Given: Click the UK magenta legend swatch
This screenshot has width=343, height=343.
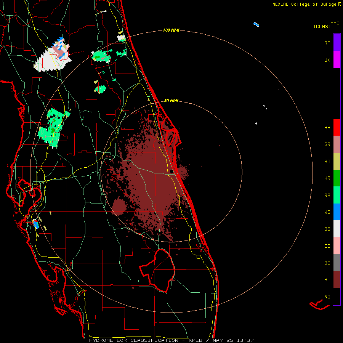Looking at the screenshot, I should 337,60.
